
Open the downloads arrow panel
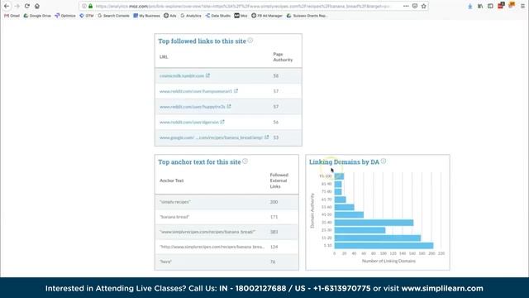pyautogui.click(x=470, y=6)
